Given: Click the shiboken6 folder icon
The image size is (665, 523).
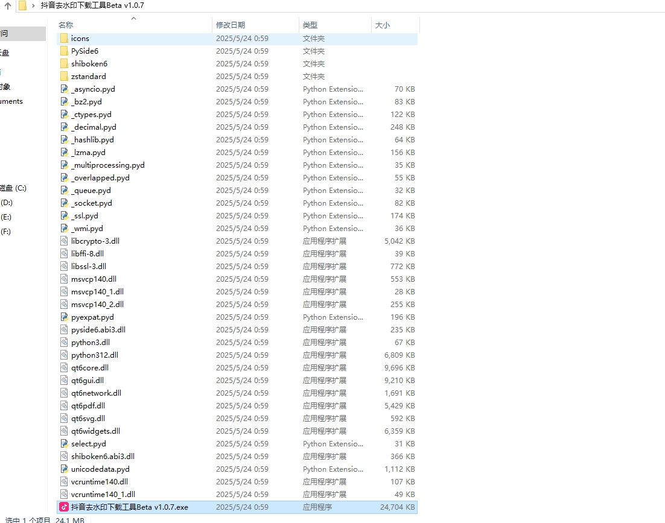Looking at the screenshot, I should click(64, 63).
